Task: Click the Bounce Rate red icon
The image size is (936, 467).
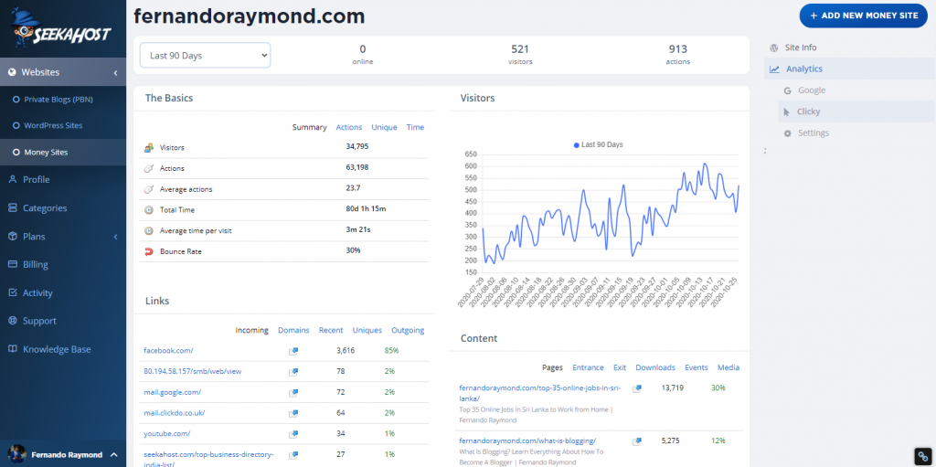Action: (x=149, y=251)
